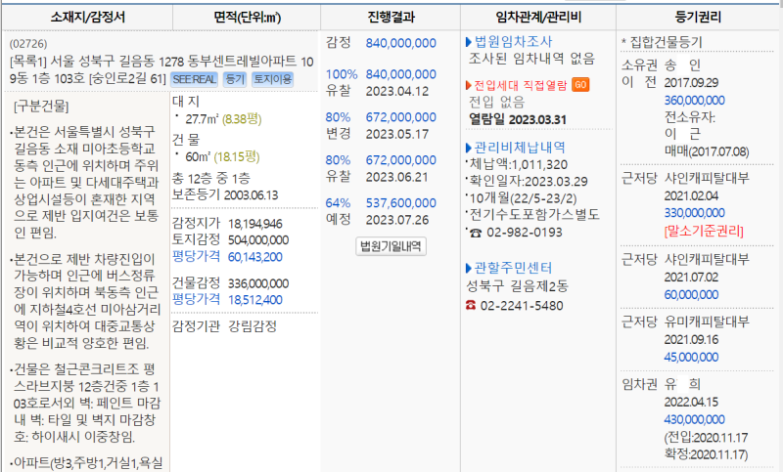Open the 법원임차조사 link
Screen dimensions: 783x472
click(513, 41)
